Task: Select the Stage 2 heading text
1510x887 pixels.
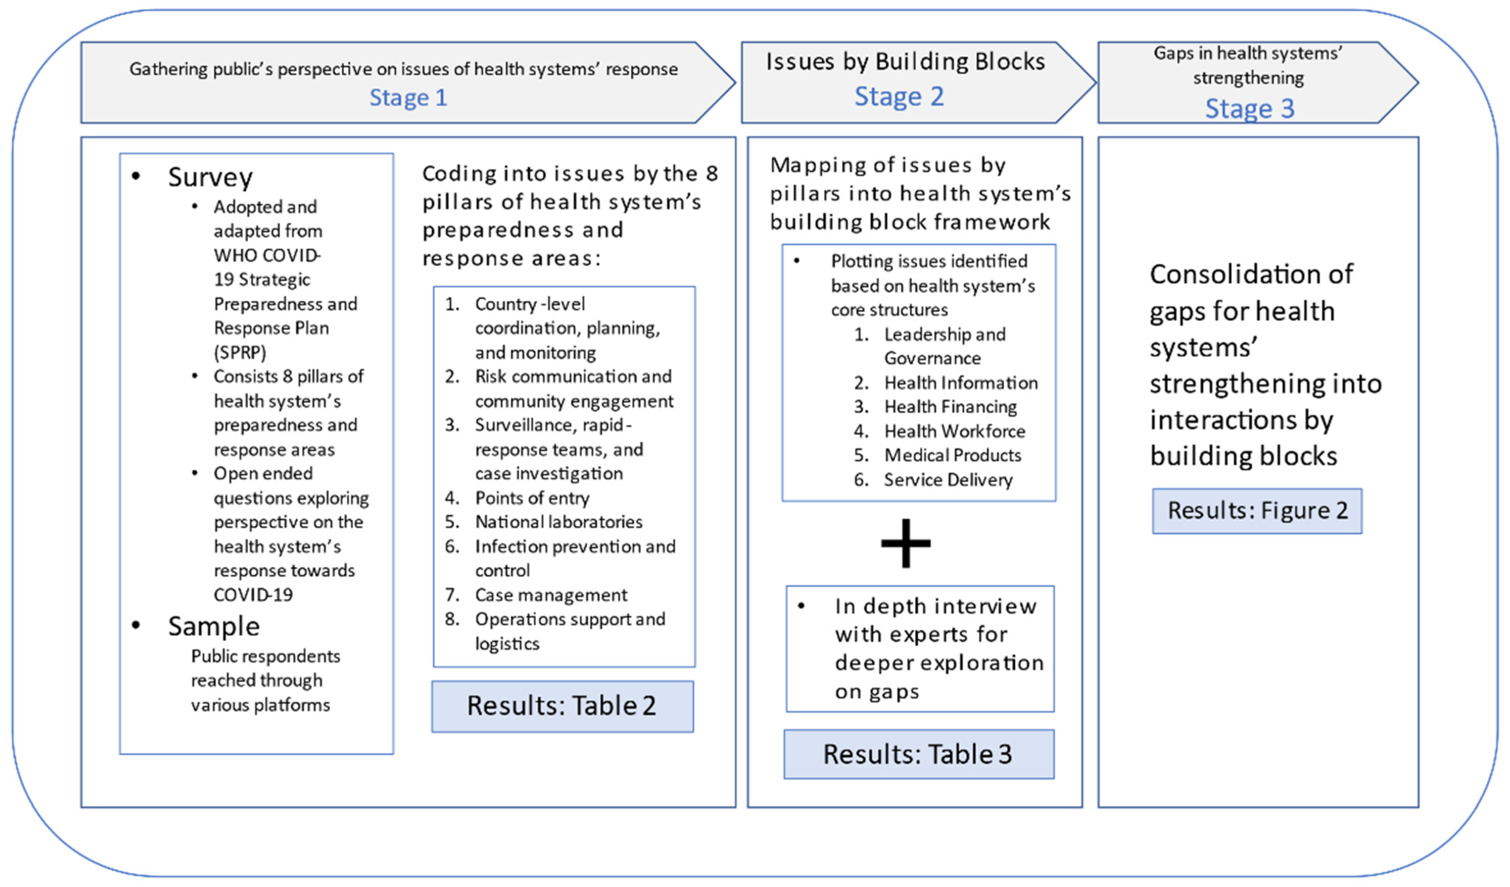Action: pos(899,96)
